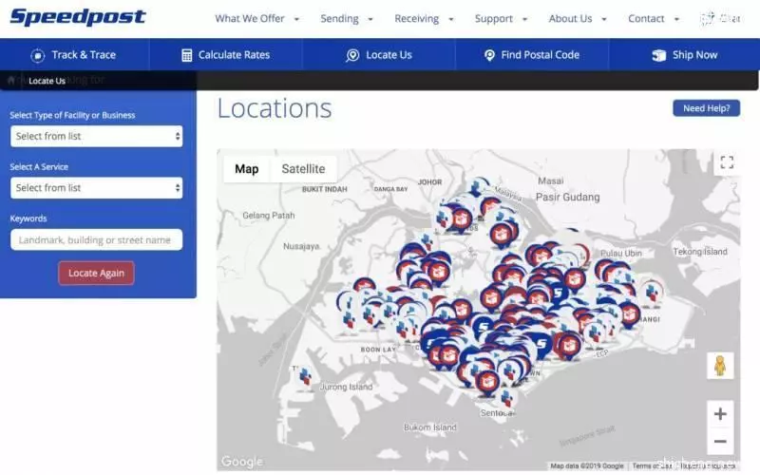Click the Find Postal Code pin icon
This screenshot has height=475, width=760.
point(489,55)
